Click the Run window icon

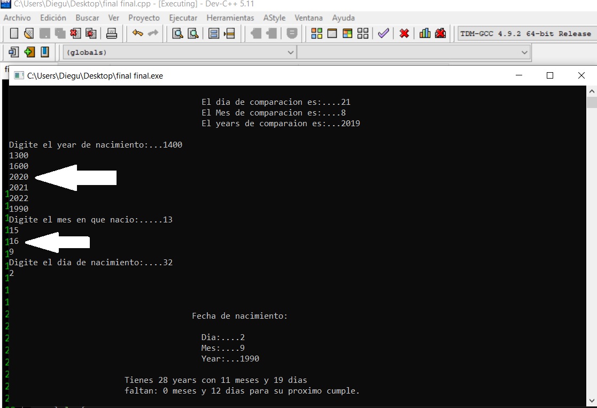pyautogui.click(x=332, y=34)
